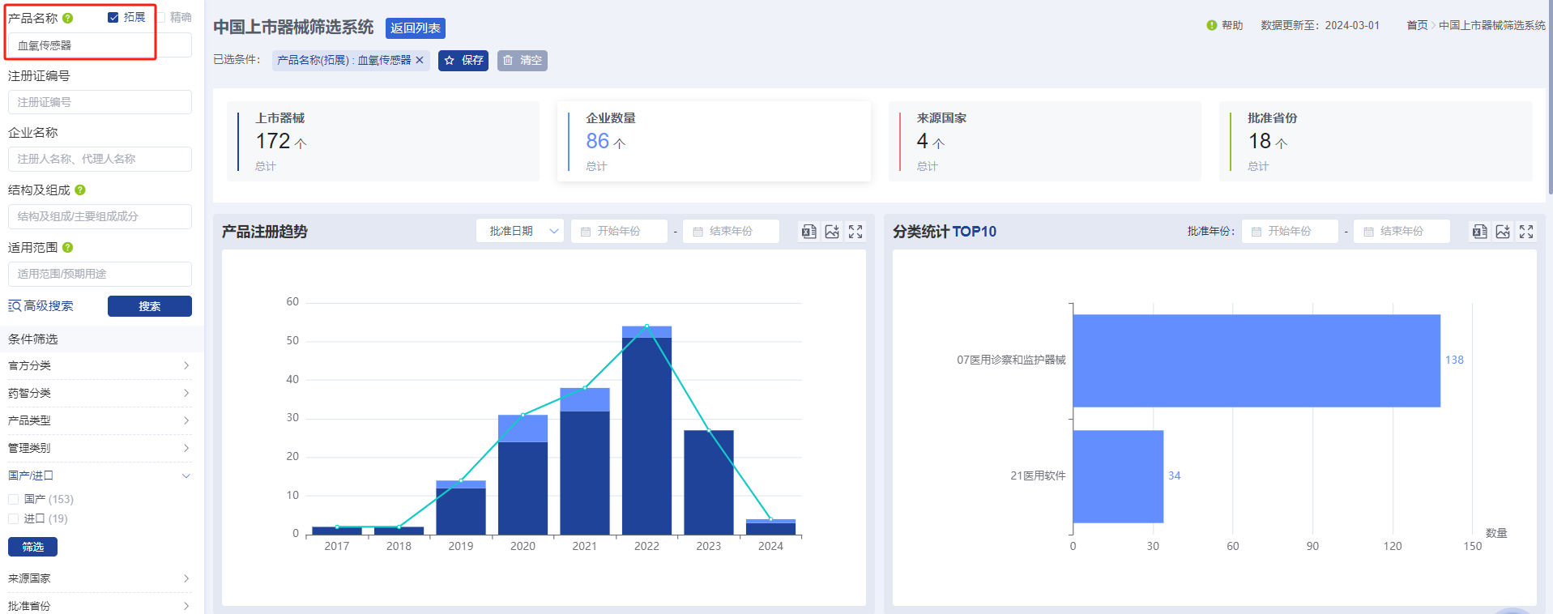Focus the 企业名称 input field
This screenshot has height=614, width=1553.
100,159
